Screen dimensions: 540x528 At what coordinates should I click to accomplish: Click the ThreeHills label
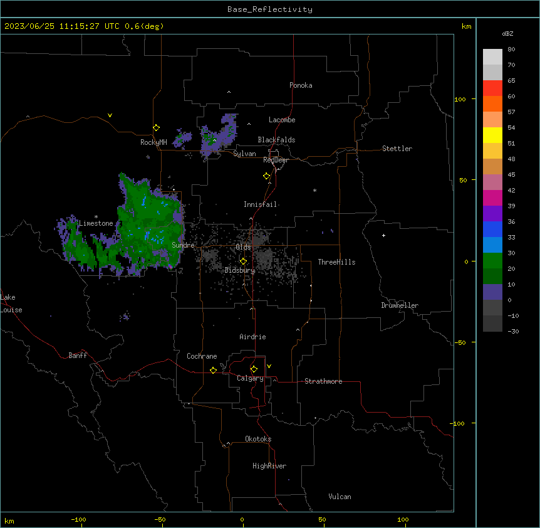pyautogui.click(x=336, y=262)
